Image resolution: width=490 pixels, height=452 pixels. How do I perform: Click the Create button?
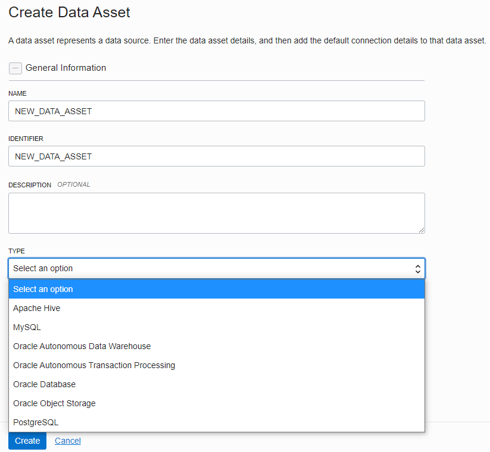(x=27, y=441)
